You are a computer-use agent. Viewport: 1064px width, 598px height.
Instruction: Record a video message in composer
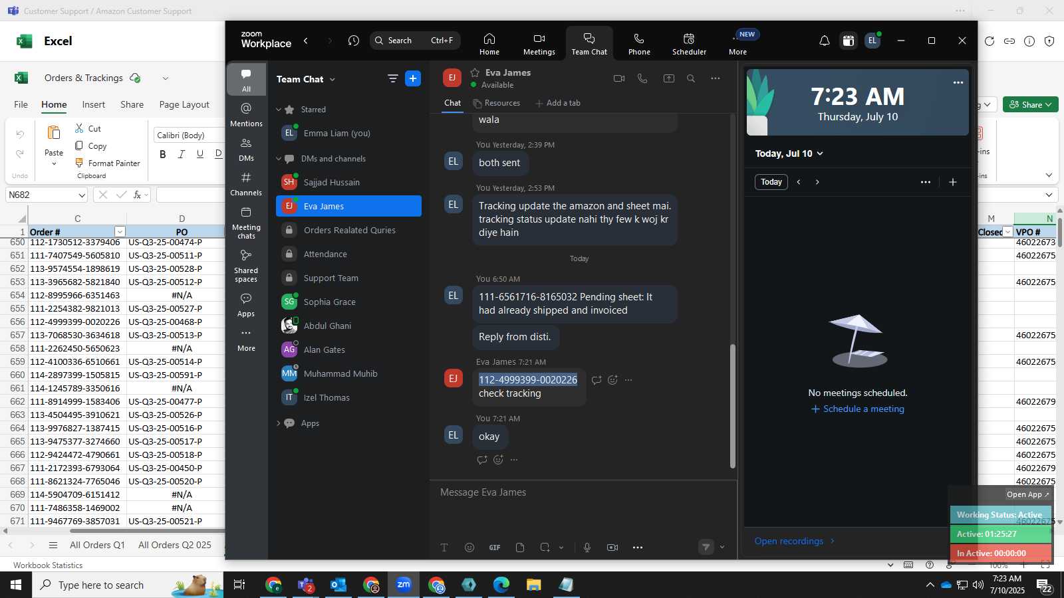tap(612, 548)
